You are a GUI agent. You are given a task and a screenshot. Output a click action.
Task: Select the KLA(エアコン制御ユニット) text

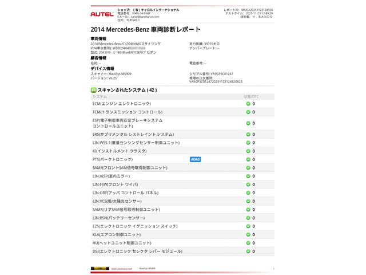click(x=117, y=234)
